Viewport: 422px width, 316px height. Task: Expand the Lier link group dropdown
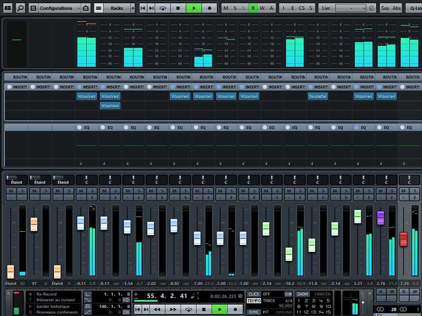[350, 8]
